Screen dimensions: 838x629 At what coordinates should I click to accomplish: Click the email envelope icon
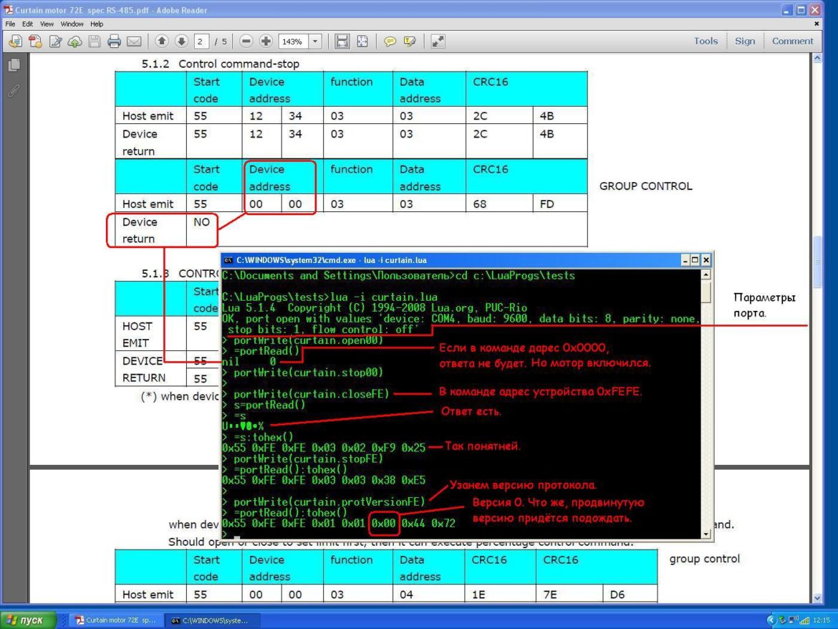(x=134, y=41)
